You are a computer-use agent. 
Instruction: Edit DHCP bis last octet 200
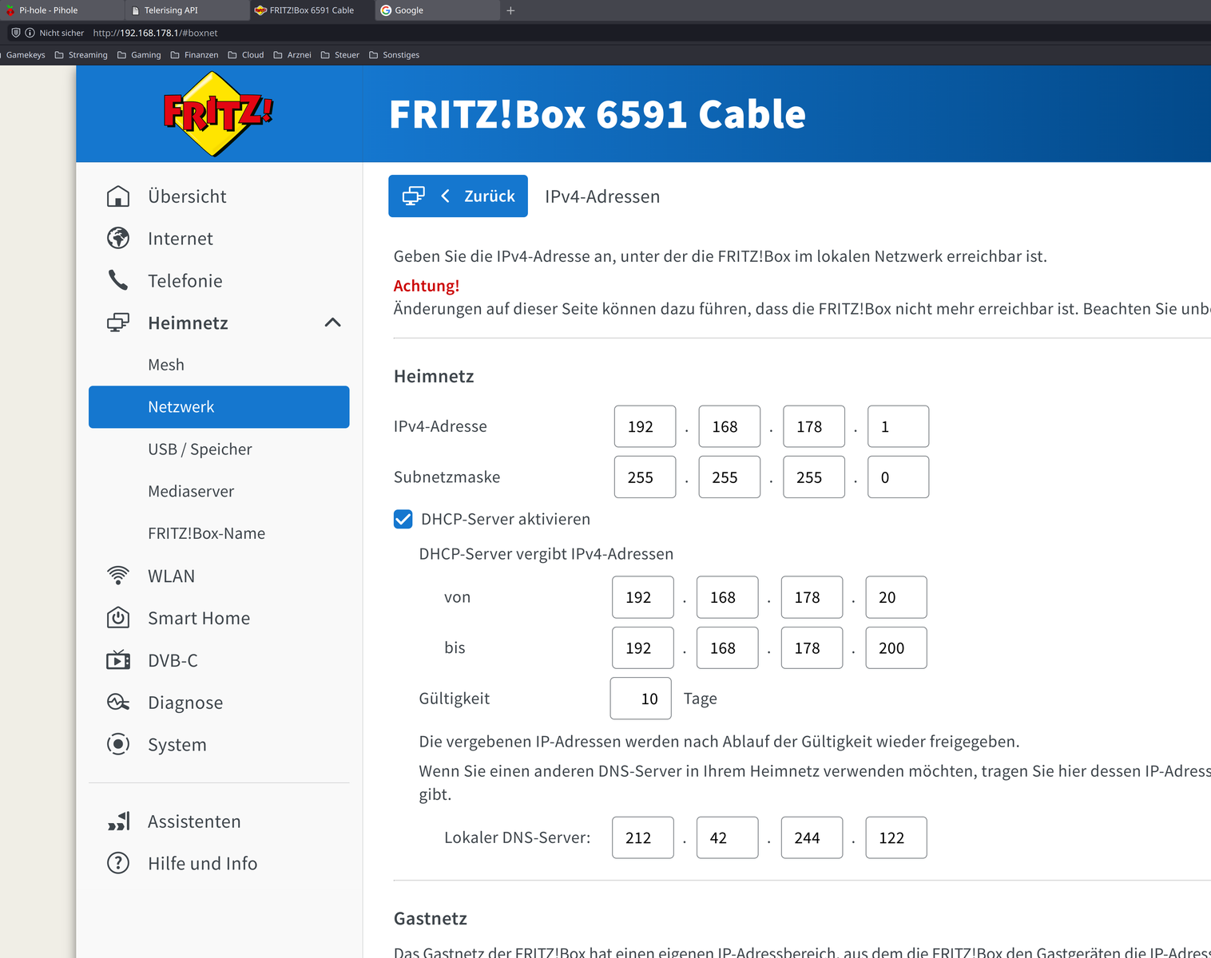click(896, 647)
